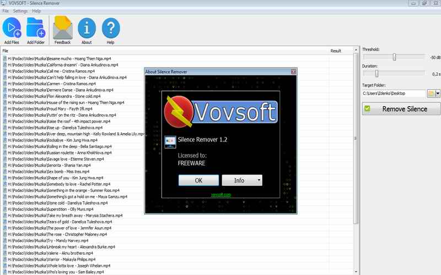Click the Target Folder path field

[394, 94]
